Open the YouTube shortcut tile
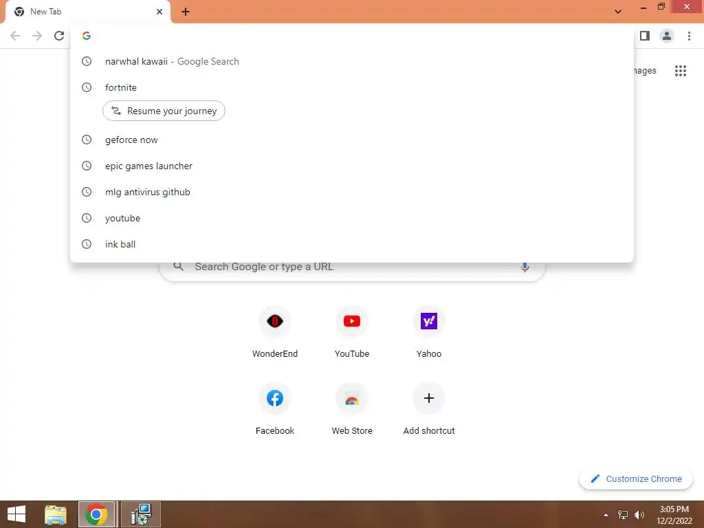This screenshot has height=528, width=704. coord(352,332)
